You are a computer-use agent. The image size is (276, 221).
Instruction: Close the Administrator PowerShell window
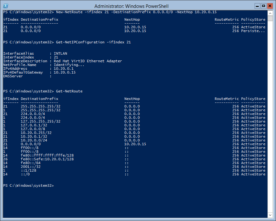point(270,6)
